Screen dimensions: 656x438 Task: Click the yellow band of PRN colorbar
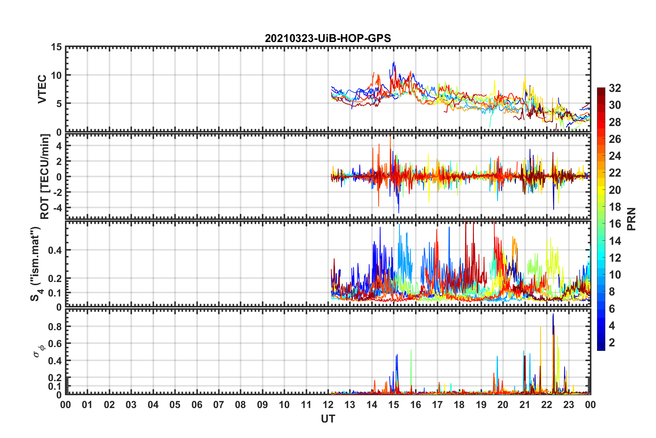[601, 189]
